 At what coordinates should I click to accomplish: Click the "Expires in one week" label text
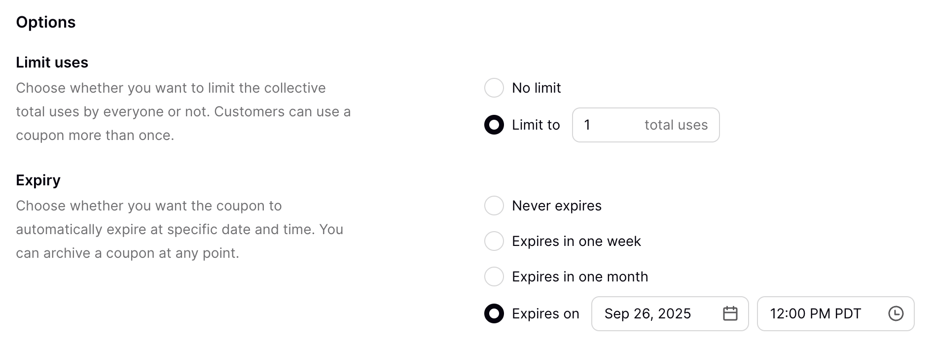pos(576,241)
